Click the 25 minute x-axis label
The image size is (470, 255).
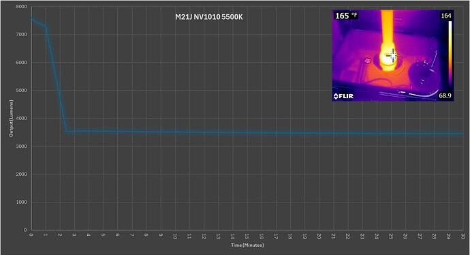391,236
